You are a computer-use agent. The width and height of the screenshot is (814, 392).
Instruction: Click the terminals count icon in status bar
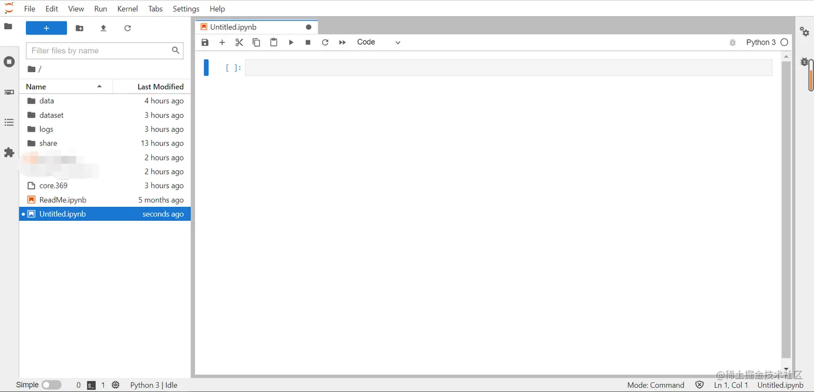92,385
